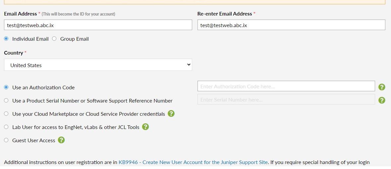Focus the Re-enter Email Address field
Image resolution: width=391 pixels, height=169 pixels.
tap(291, 25)
